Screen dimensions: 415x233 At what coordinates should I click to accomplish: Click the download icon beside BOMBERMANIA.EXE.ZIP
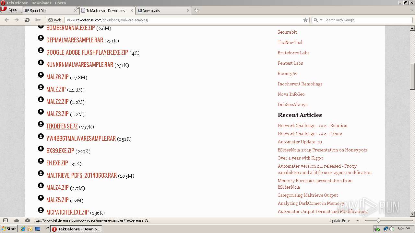coord(41,26)
